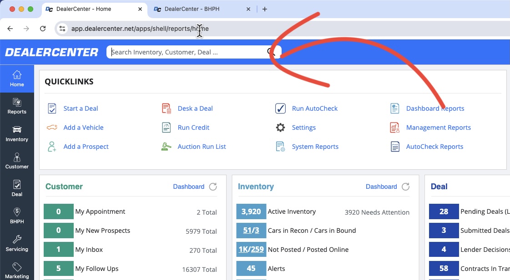Click the 3 Submitted Deals tile
This screenshot has width=510, height=280.
tap(444, 231)
